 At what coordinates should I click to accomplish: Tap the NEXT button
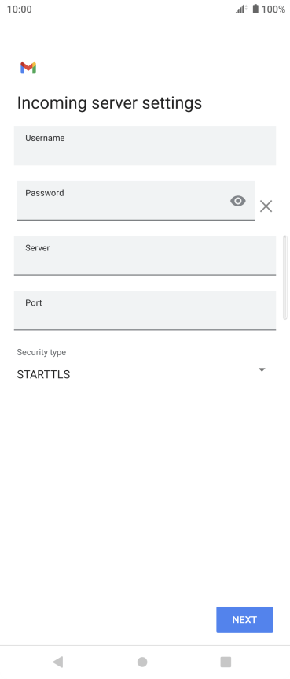pyautogui.click(x=244, y=620)
